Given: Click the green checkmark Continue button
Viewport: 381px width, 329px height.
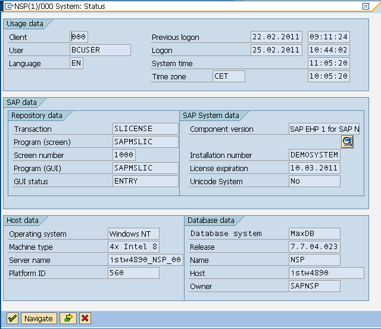Looking at the screenshot, I should 13,318.
